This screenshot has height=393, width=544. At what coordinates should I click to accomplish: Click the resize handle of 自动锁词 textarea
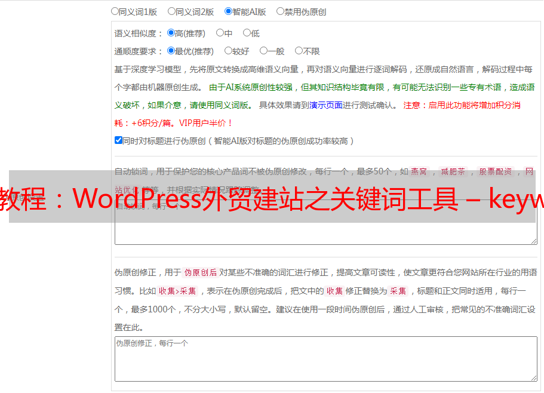click(533, 241)
